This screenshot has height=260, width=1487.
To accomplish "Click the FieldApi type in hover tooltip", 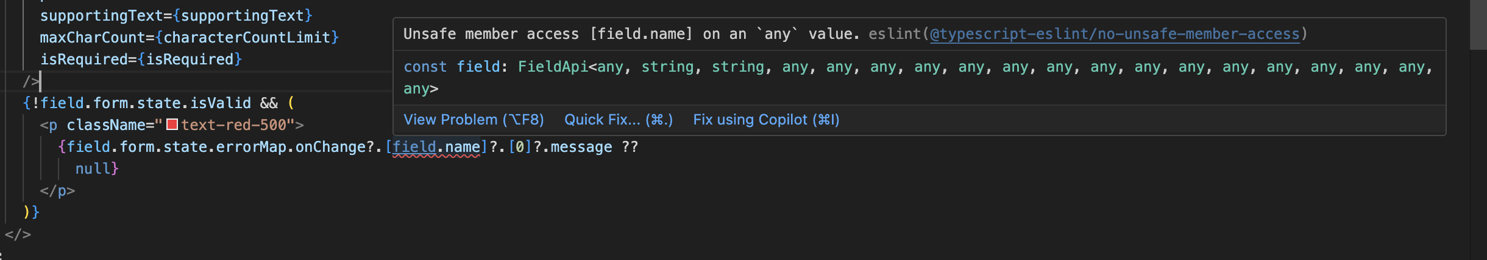I will (553, 67).
